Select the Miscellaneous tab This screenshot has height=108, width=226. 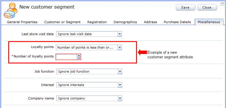tap(209, 22)
